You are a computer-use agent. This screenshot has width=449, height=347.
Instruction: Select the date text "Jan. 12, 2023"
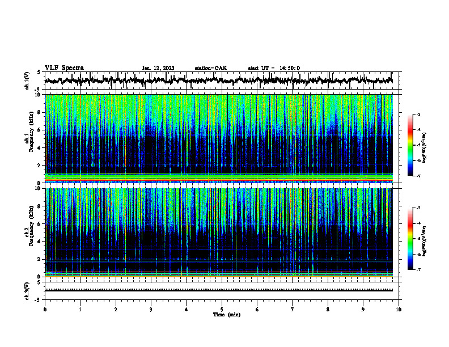click(x=158, y=68)
